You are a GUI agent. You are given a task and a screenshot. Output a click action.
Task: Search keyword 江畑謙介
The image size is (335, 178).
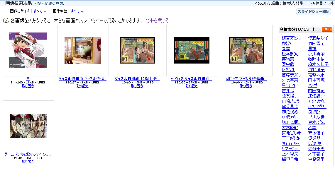click(x=317, y=96)
